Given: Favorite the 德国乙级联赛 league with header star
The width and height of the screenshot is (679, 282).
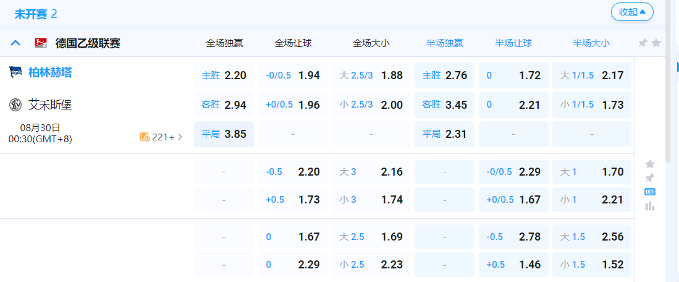Looking at the screenshot, I should (x=656, y=43).
